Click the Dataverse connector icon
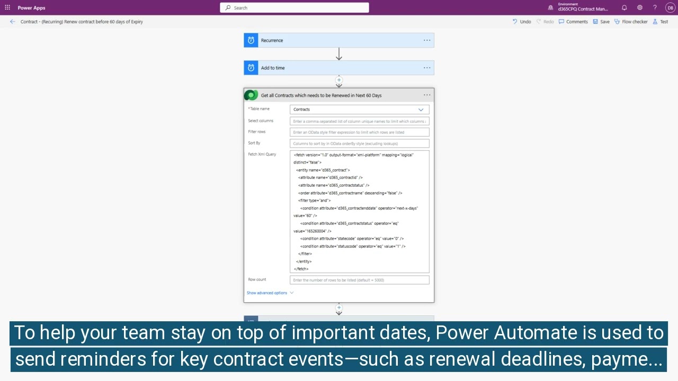 click(x=251, y=95)
